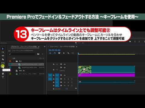Hide track V3 with its eye icon

[x=65, y=64]
